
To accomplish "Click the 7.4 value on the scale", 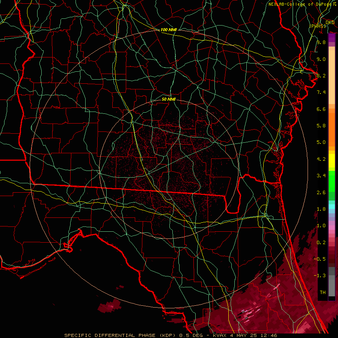I will [321, 92].
